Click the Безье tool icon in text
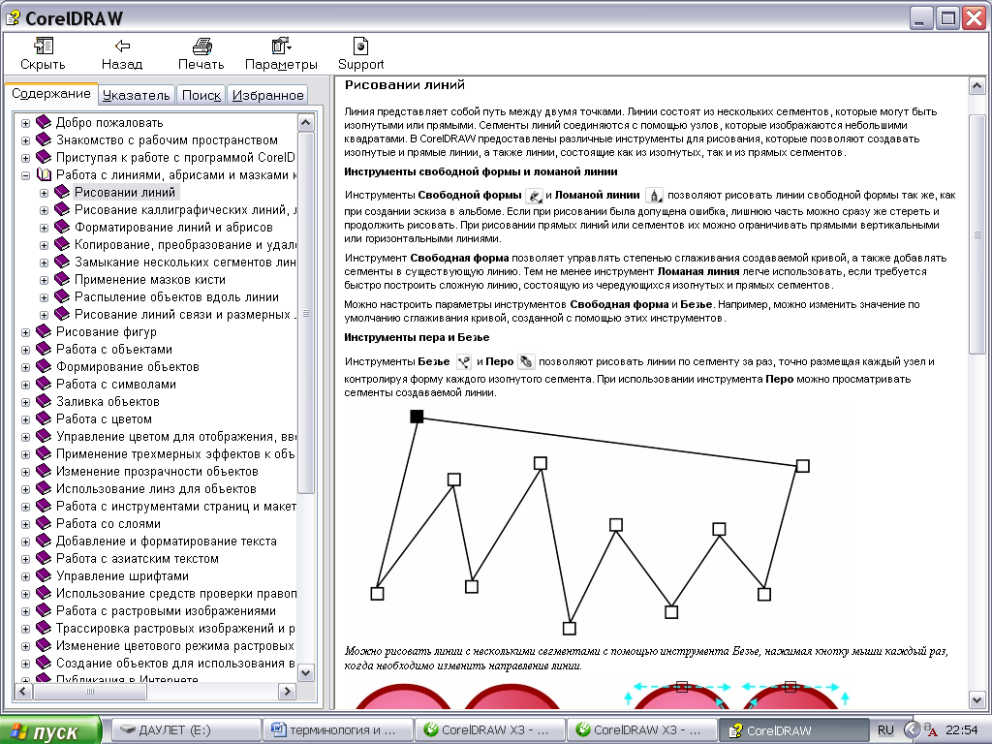Viewport: 992px width, 744px height. (x=464, y=362)
